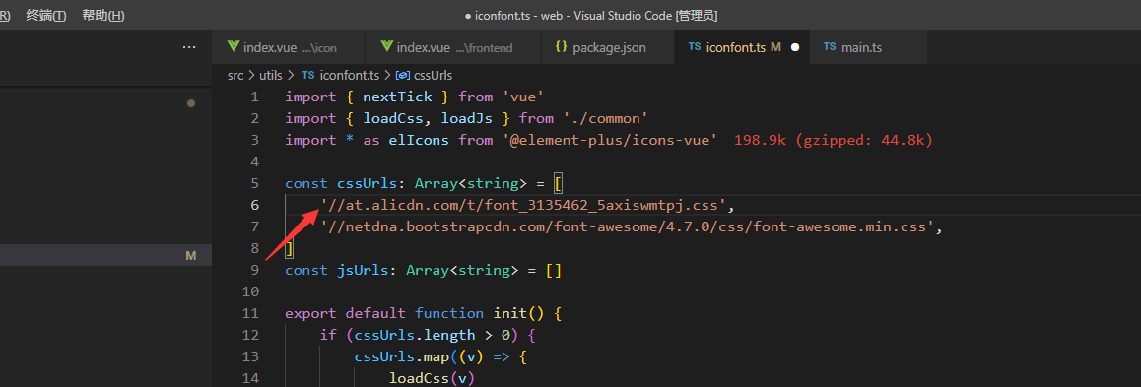Click the Vue icon on index.vue frontend tab
The image size is (1141, 387).
pos(387,46)
